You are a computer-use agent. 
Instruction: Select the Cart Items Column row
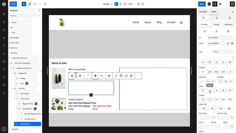point(23,58)
